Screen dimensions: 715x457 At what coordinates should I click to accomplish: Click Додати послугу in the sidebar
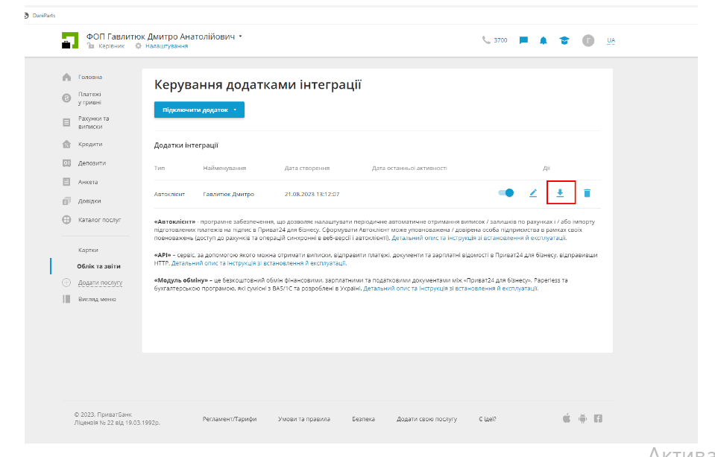pyautogui.click(x=100, y=283)
